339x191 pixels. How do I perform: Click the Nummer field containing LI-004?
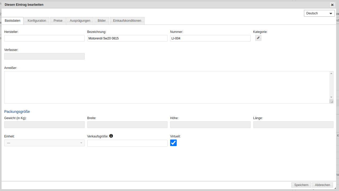(x=210, y=38)
